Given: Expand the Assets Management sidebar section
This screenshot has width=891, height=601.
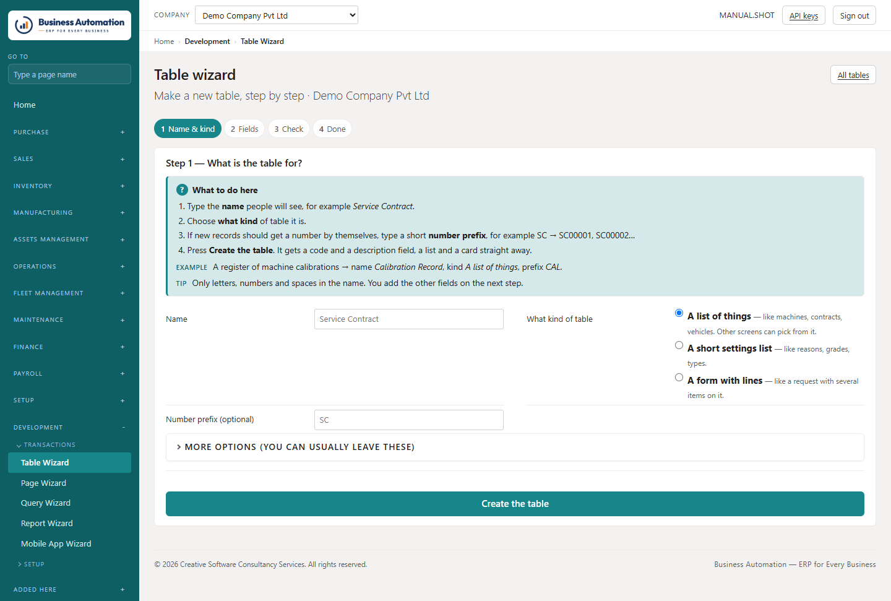Looking at the screenshot, I should tap(69, 240).
